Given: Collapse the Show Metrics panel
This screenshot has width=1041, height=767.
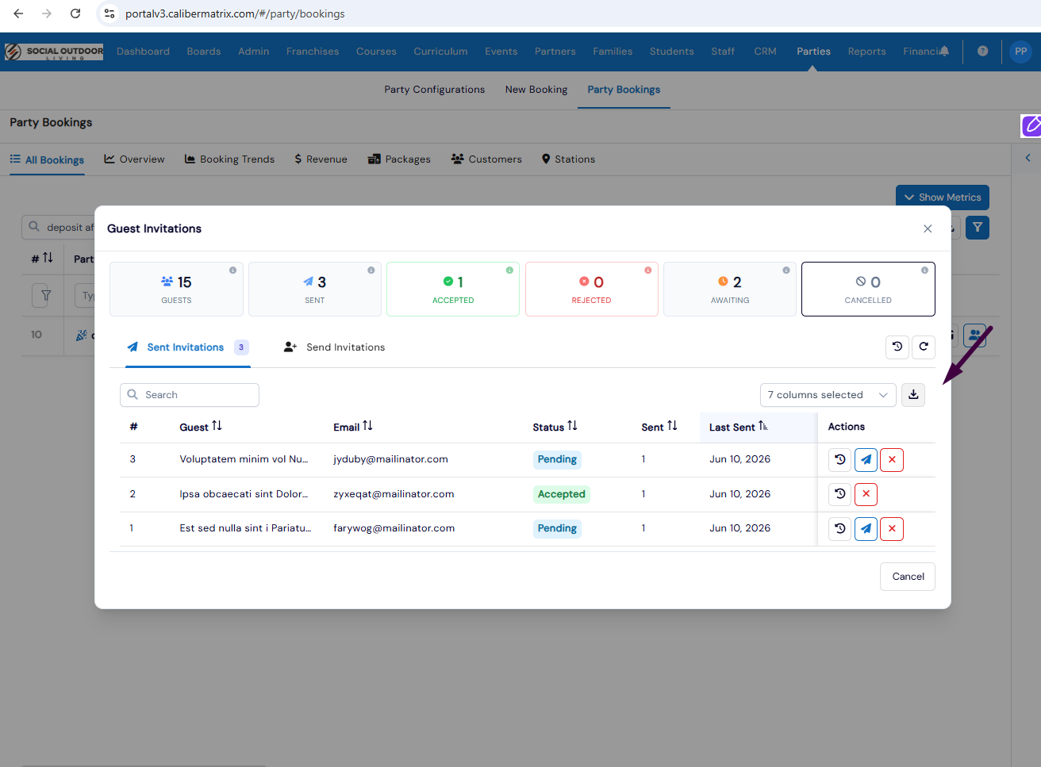Looking at the screenshot, I should click(x=943, y=198).
